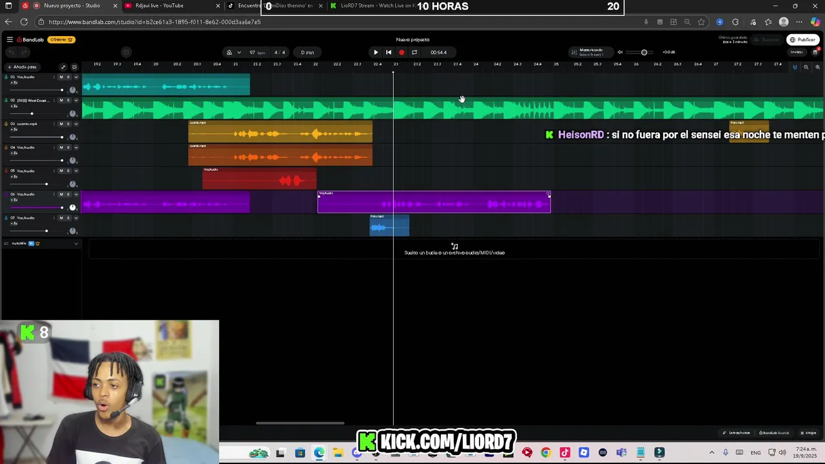Open the Atajos shortcuts panel
825x464 pixels.
[808, 433]
